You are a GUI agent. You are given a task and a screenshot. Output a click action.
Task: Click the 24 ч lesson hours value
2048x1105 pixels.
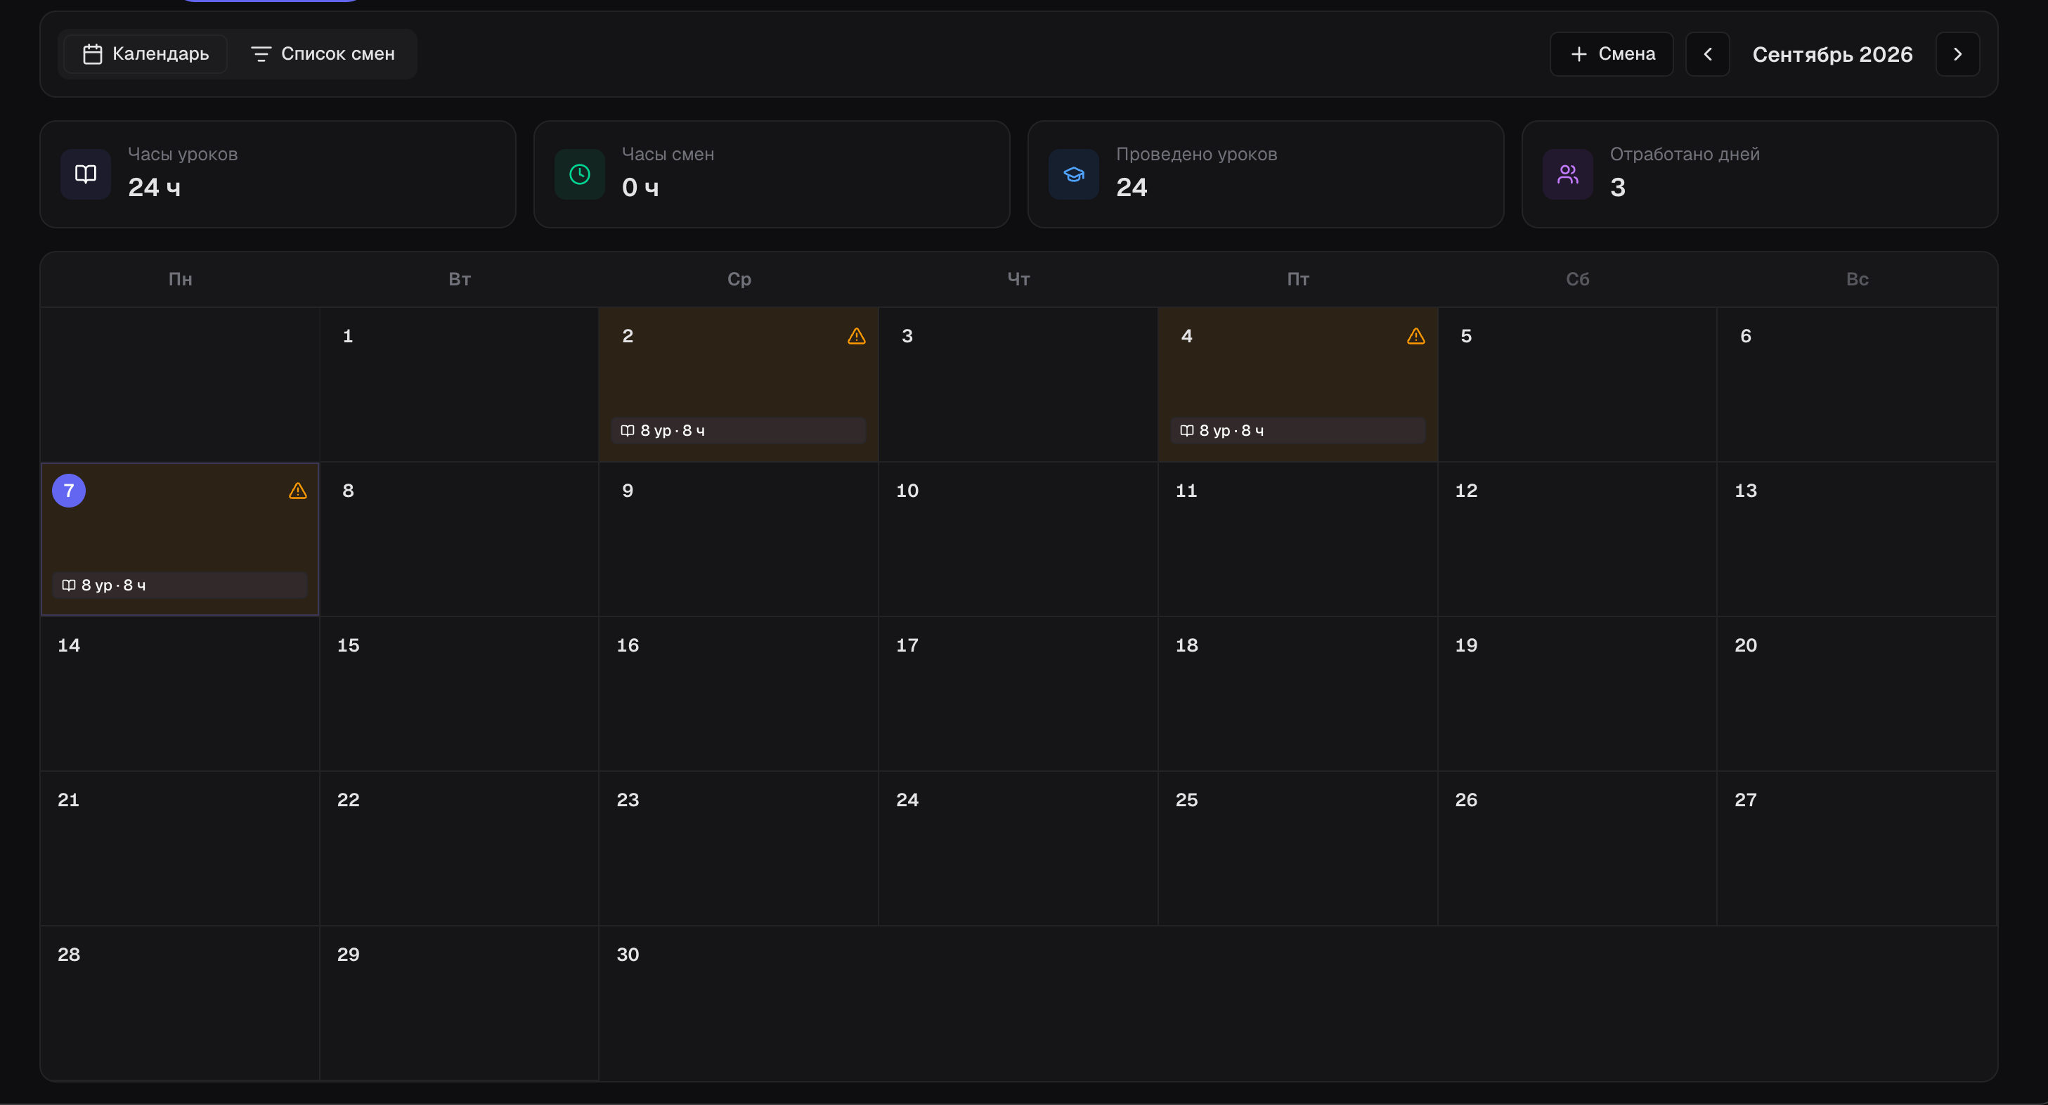point(154,188)
